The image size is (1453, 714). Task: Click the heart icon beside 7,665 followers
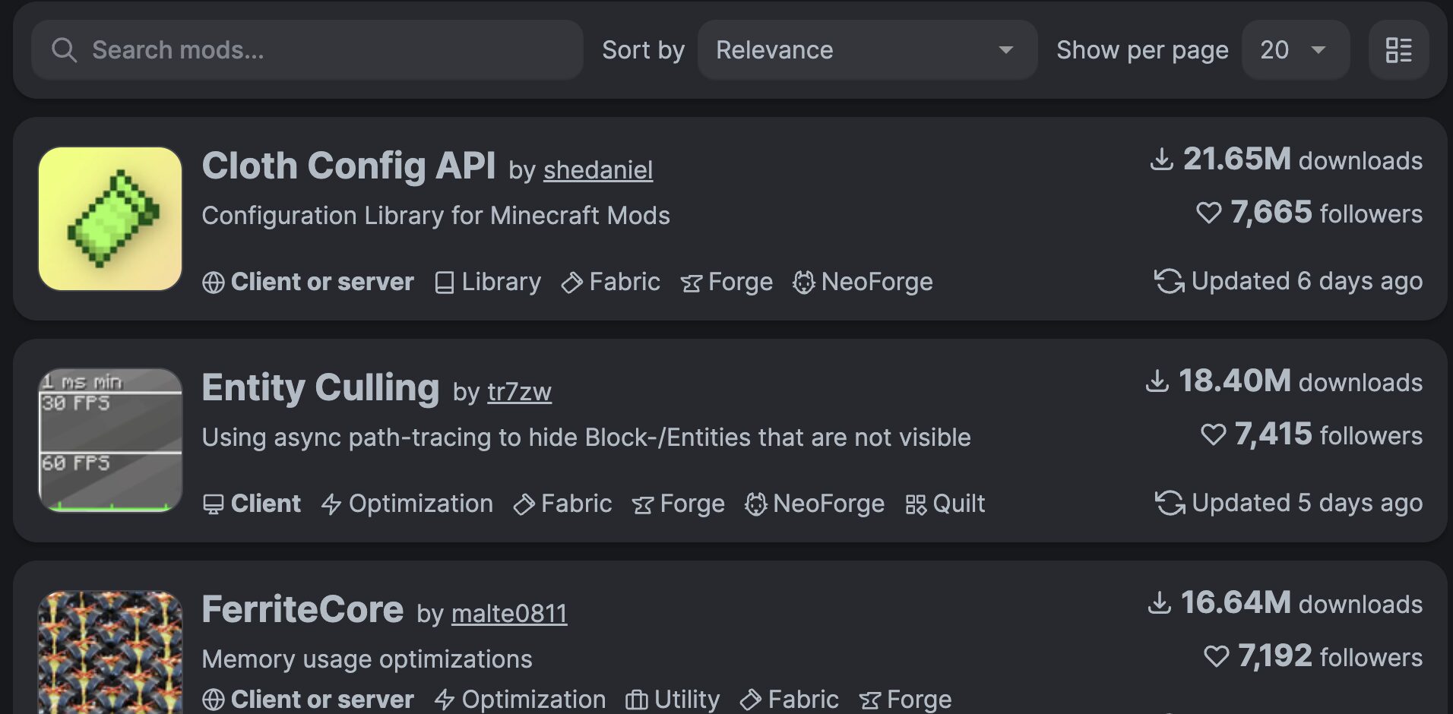coord(1208,213)
